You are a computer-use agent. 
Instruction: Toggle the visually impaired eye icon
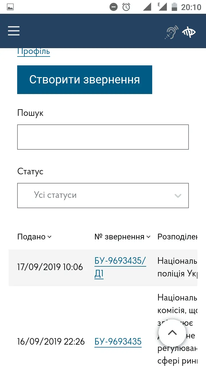(189, 32)
